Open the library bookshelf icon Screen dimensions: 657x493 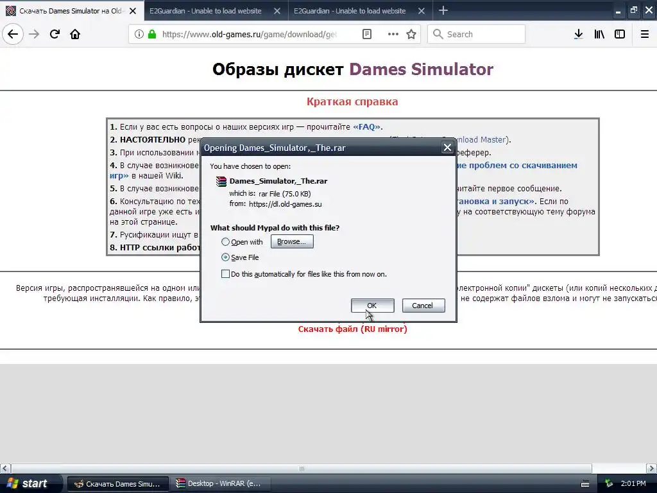(x=599, y=34)
